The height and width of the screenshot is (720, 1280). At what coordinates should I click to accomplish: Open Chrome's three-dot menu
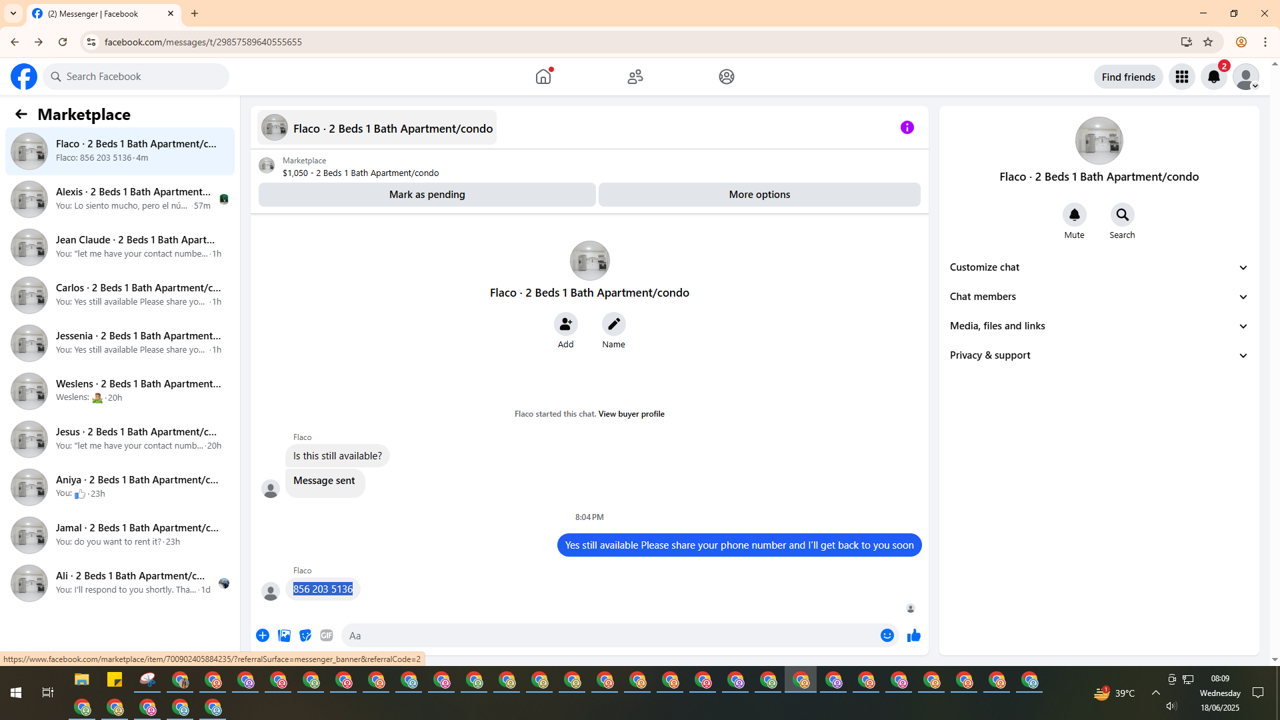[x=1265, y=42]
